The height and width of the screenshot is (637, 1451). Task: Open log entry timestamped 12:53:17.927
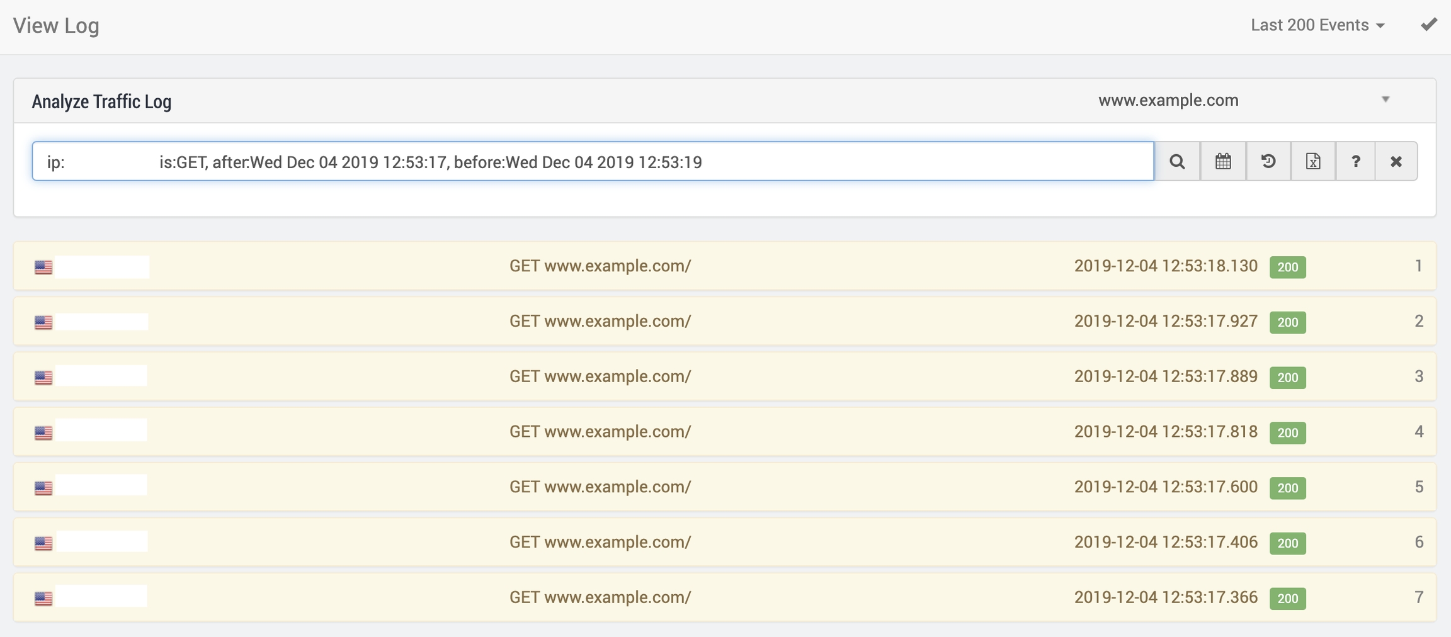pyautogui.click(x=1165, y=321)
